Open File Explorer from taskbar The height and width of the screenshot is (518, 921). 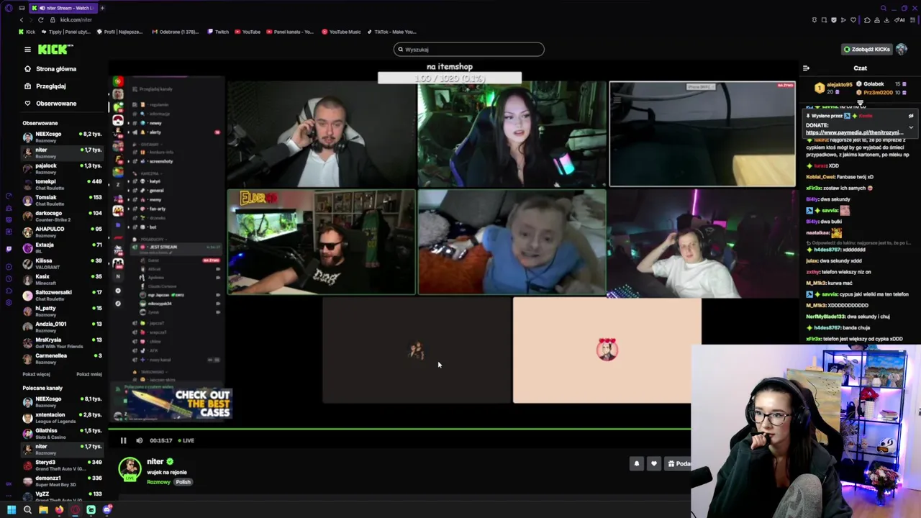[43, 510]
